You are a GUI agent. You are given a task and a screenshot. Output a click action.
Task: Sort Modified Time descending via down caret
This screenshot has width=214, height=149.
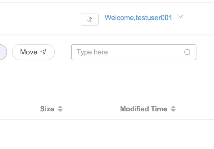tap(173, 110)
